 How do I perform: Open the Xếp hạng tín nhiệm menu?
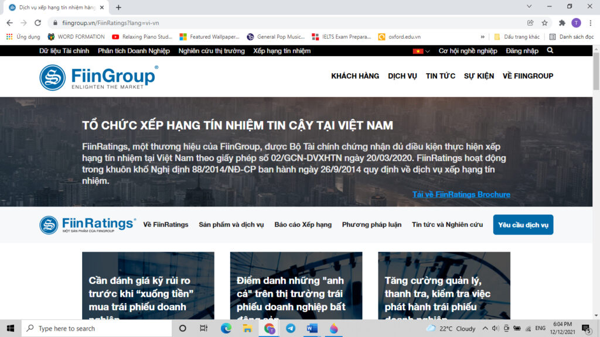point(282,51)
